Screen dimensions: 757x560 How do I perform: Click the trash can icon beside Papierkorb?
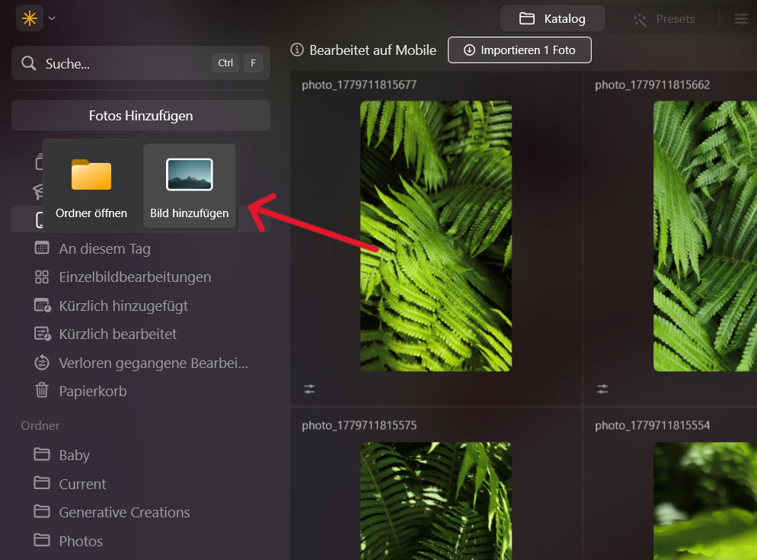click(42, 390)
